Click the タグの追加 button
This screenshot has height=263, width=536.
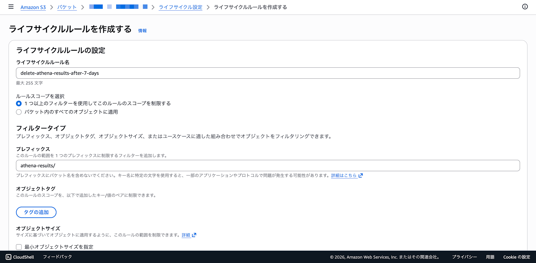(36, 212)
